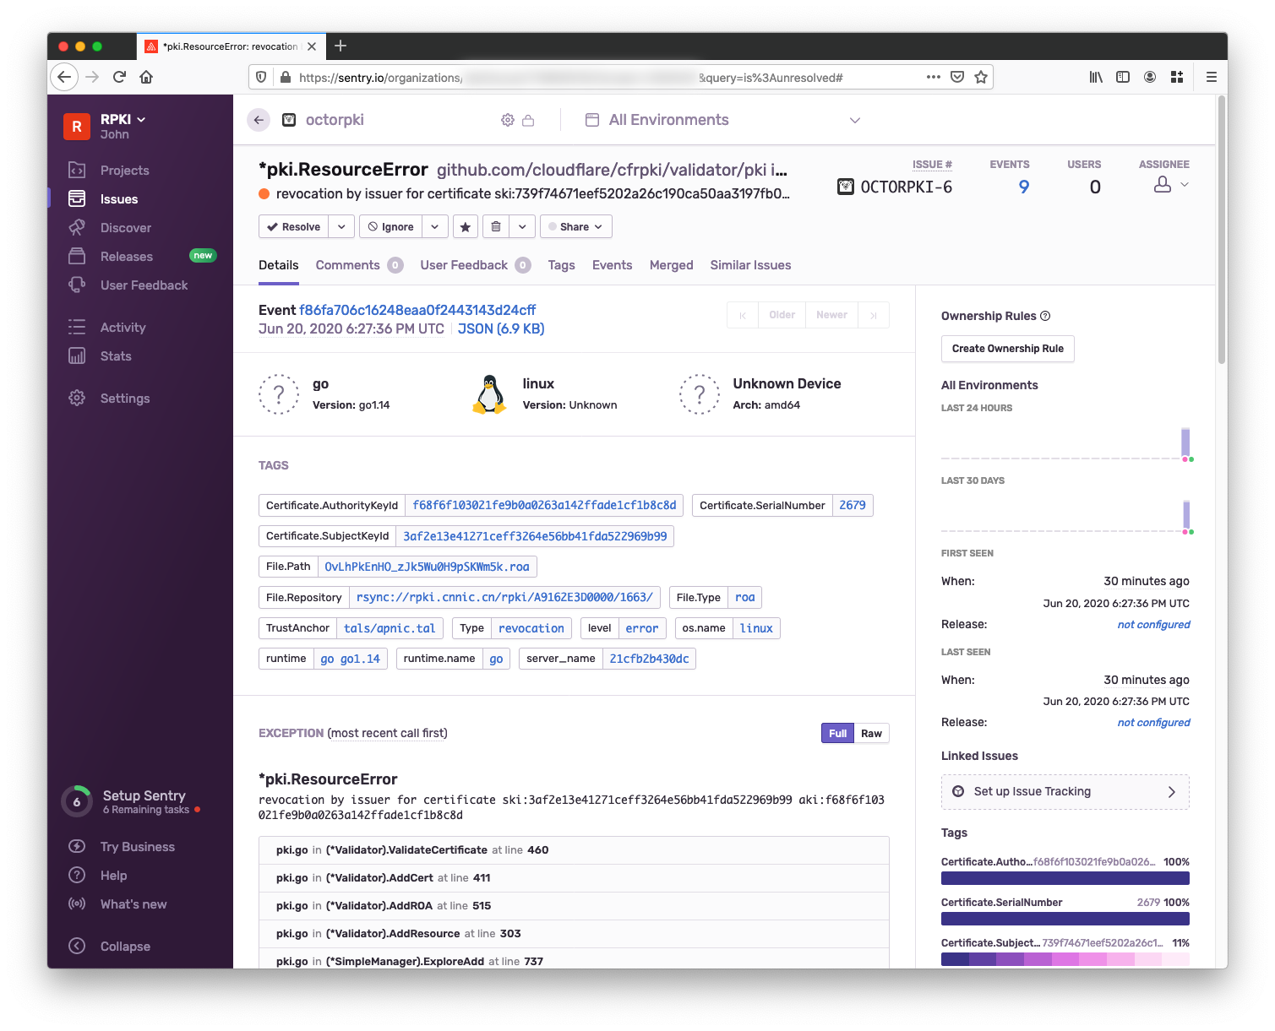Open Help in sidebar
The width and height of the screenshot is (1275, 1031).
tap(113, 876)
